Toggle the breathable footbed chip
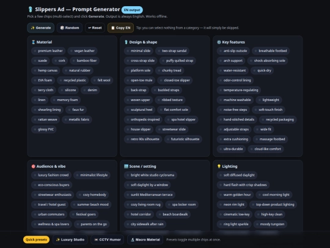The image size is (330, 248). tap(271, 51)
